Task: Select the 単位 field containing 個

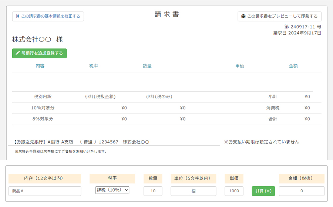Action: coord(193,191)
